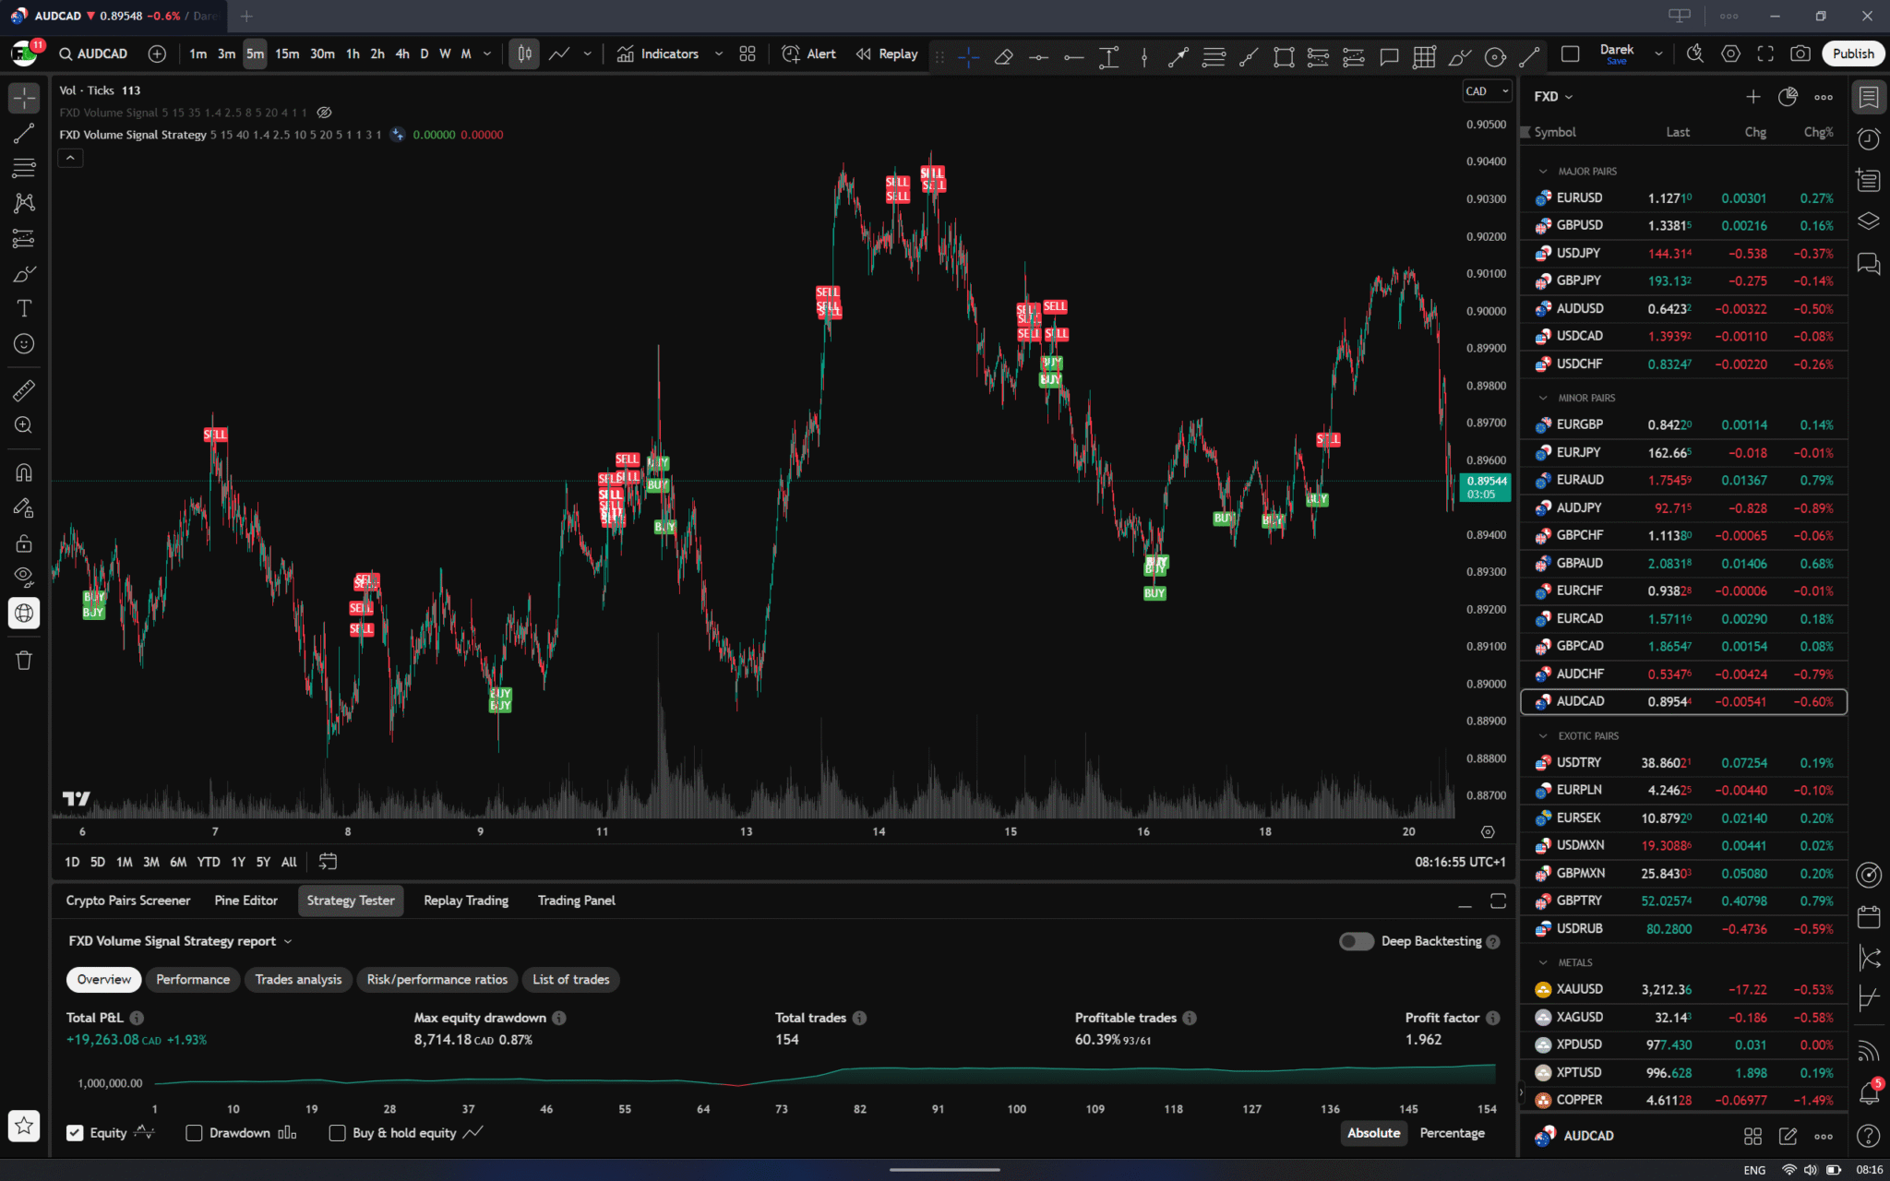The height and width of the screenshot is (1181, 1890).
Task: Open the CAD price scale currency dropdown
Action: tap(1486, 90)
